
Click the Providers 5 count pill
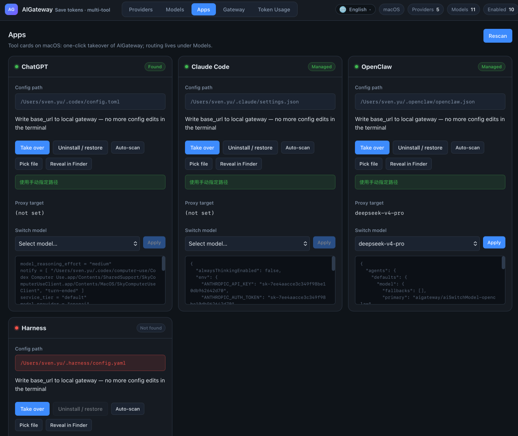click(x=426, y=9)
